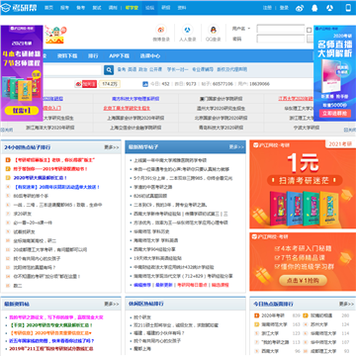Image resolution: width=356 pixels, height=356 pixels.
Task: Toggle the auto-login checkbox beside username field
Action: click(x=309, y=30)
